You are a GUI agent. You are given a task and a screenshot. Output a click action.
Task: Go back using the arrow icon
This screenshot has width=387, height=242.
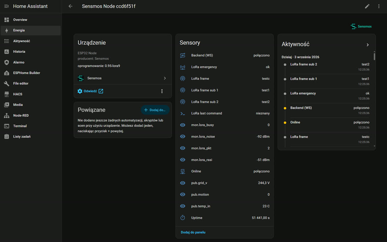point(71,6)
